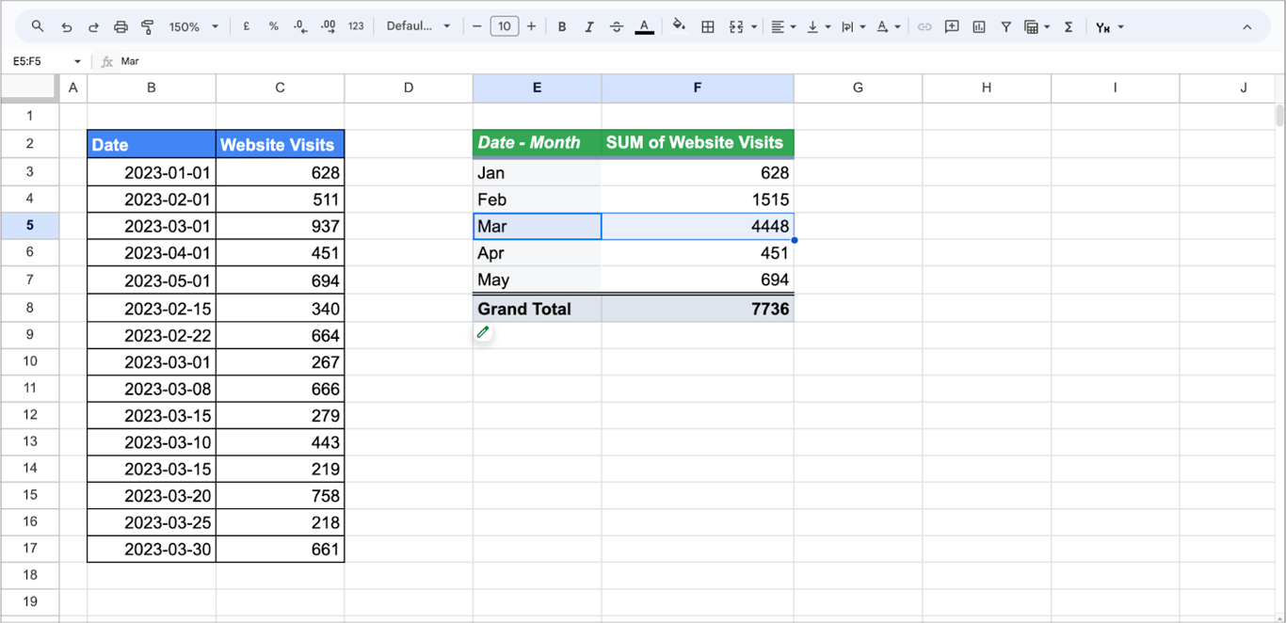Select the cell with value 758
Viewport: 1286px width, 623px height.
tap(280, 496)
